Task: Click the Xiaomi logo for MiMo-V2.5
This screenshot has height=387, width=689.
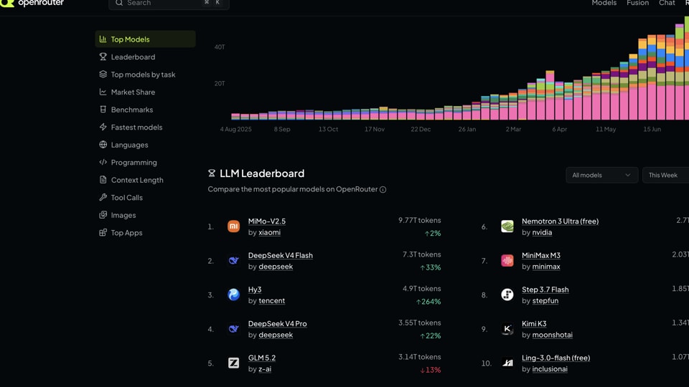Action: tap(233, 226)
